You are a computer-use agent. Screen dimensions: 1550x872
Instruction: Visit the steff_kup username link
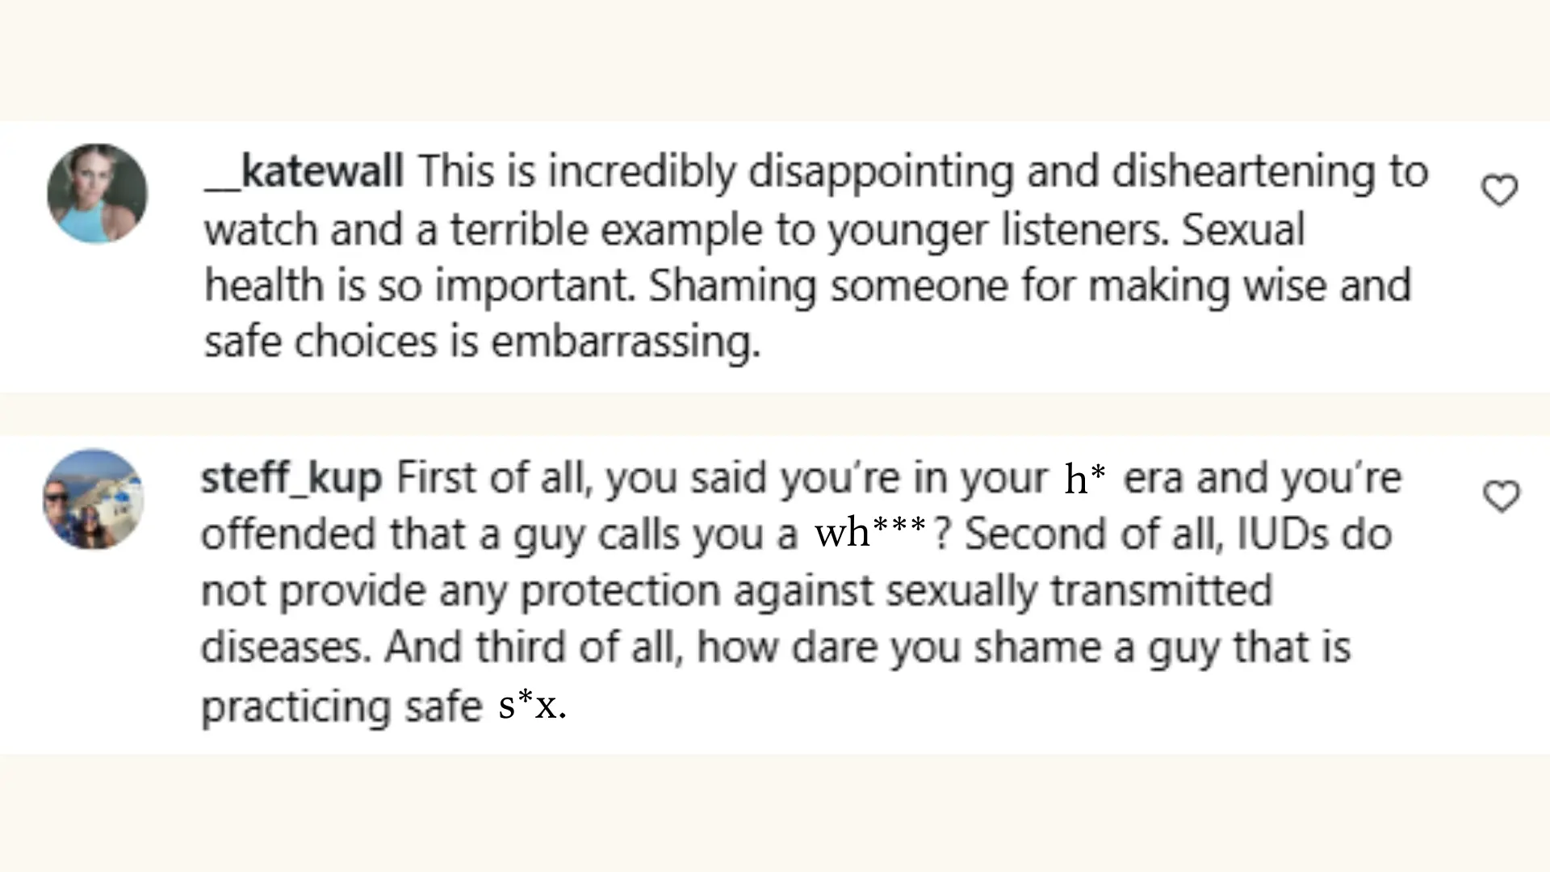click(x=291, y=477)
